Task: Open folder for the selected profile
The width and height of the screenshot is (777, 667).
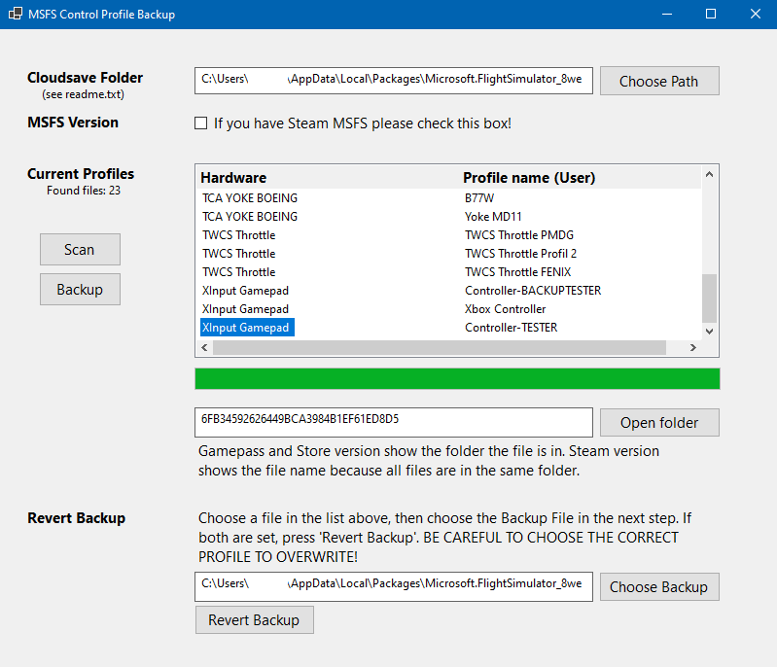Action: pos(659,423)
